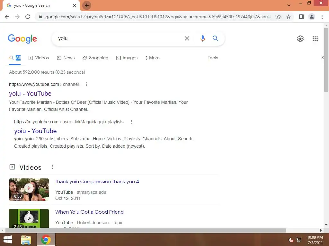Open 'thank yoiu Compression thank you 4' video

click(x=97, y=182)
